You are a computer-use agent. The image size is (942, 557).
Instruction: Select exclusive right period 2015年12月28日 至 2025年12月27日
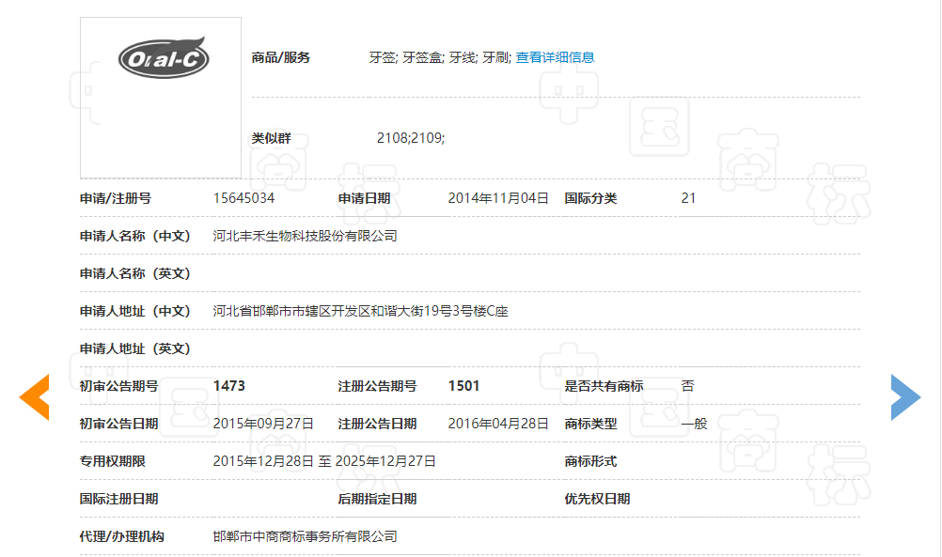(324, 461)
